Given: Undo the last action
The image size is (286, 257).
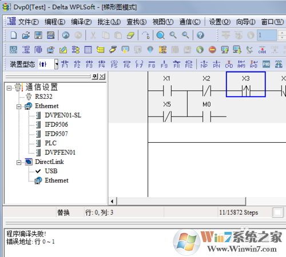Looking at the screenshot, I should click(66, 35).
